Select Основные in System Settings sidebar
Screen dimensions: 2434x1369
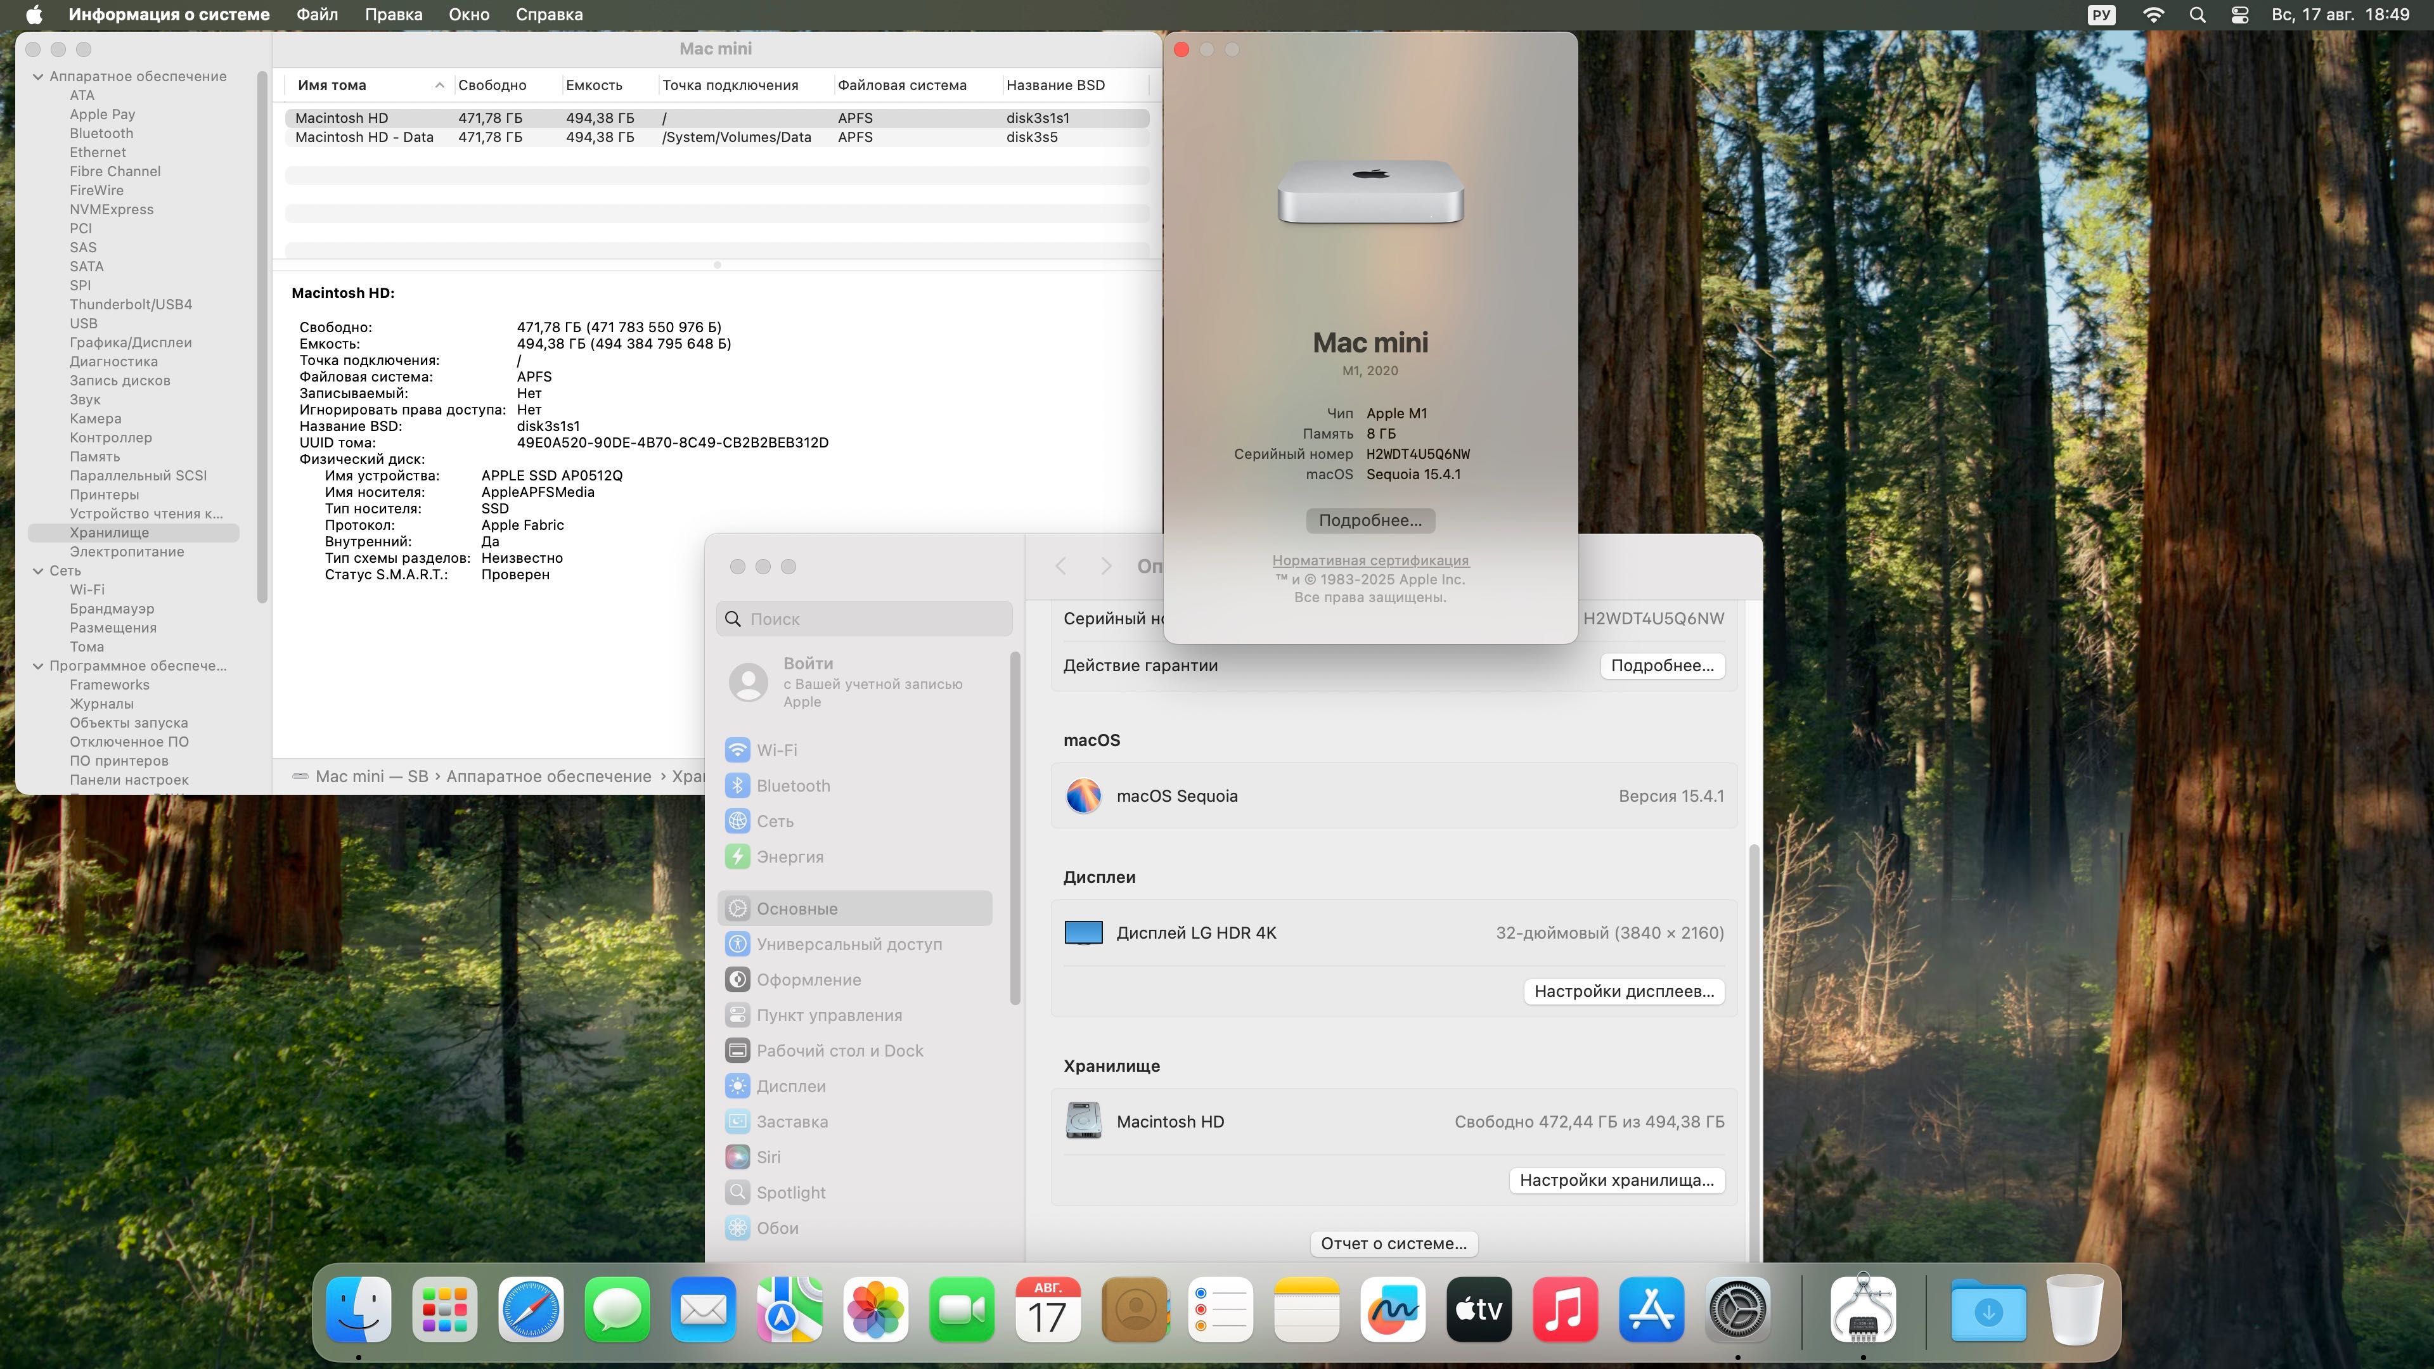(855, 909)
